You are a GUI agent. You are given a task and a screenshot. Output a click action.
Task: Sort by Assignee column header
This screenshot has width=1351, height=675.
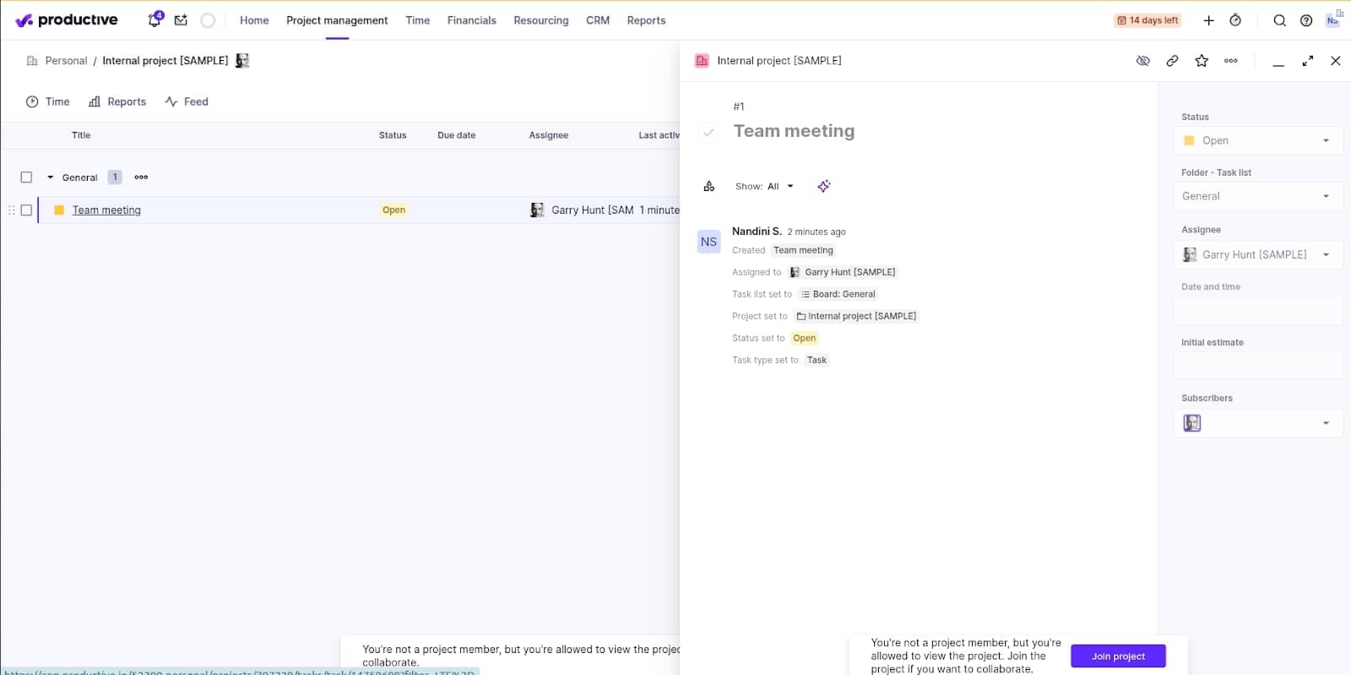[548, 135]
